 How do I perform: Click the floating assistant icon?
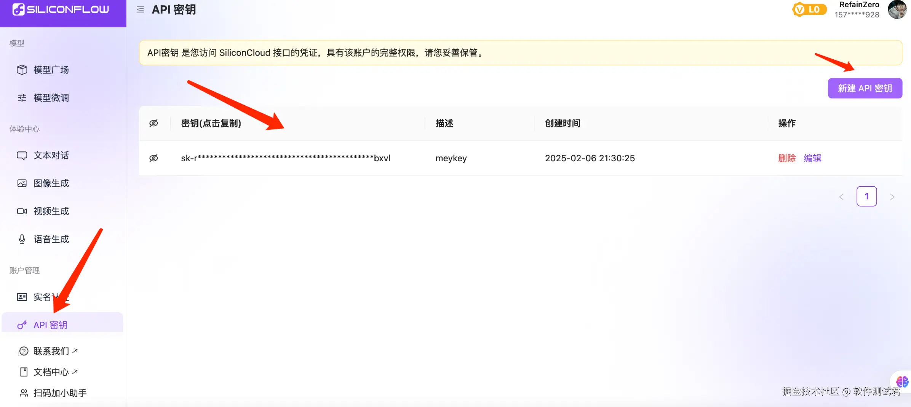coord(902,381)
